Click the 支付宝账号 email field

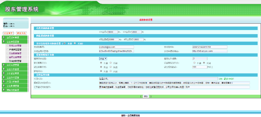pyautogui.click(x=117, y=47)
